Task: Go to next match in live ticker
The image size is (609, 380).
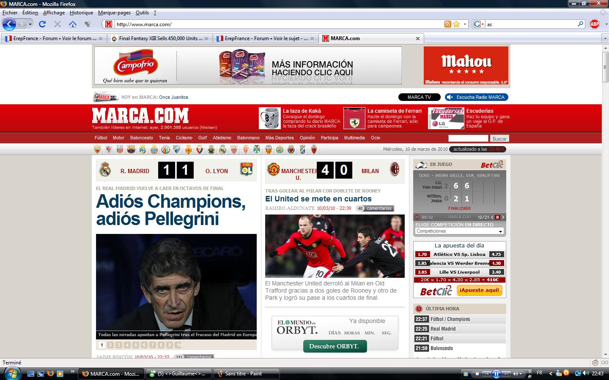Action: (503, 217)
